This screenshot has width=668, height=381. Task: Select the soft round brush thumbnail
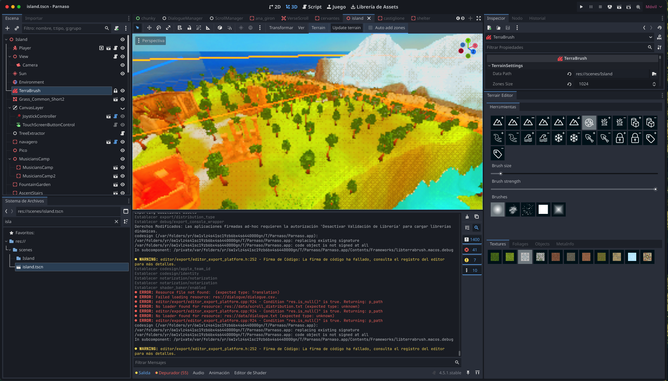497,209
